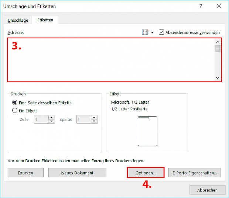Image resolution: width=229 pixels, height=198 pixels.
Task: Increase the Spalte value with up arrow
Action: click(x=94, y=118)
